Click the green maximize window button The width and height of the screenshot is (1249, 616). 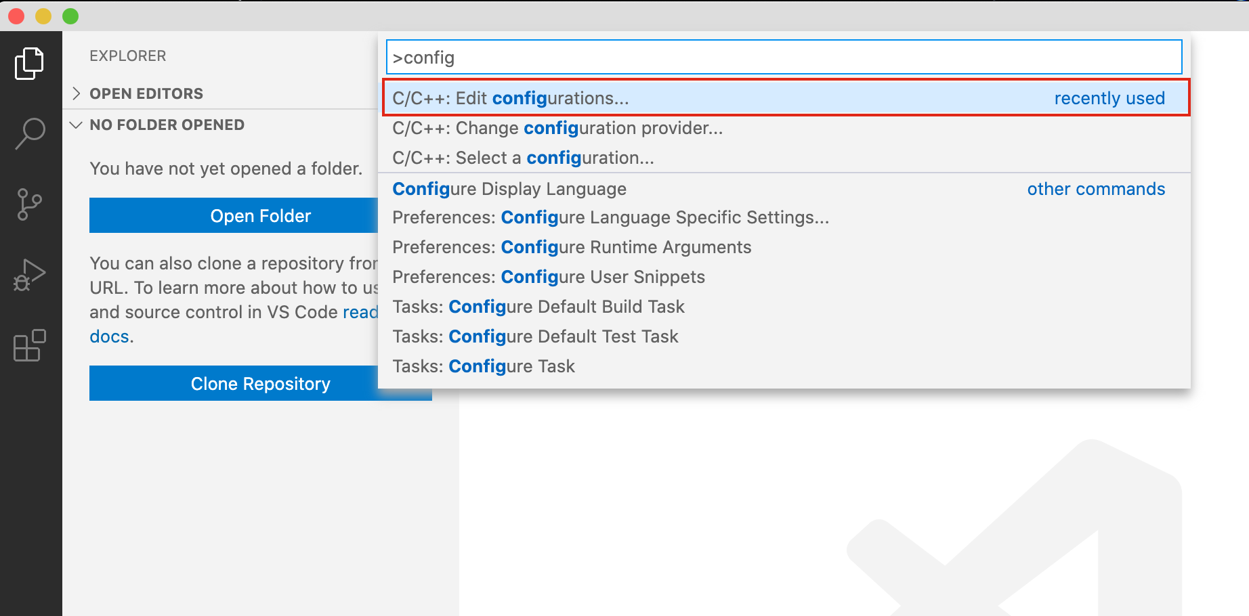click(70, 16)
